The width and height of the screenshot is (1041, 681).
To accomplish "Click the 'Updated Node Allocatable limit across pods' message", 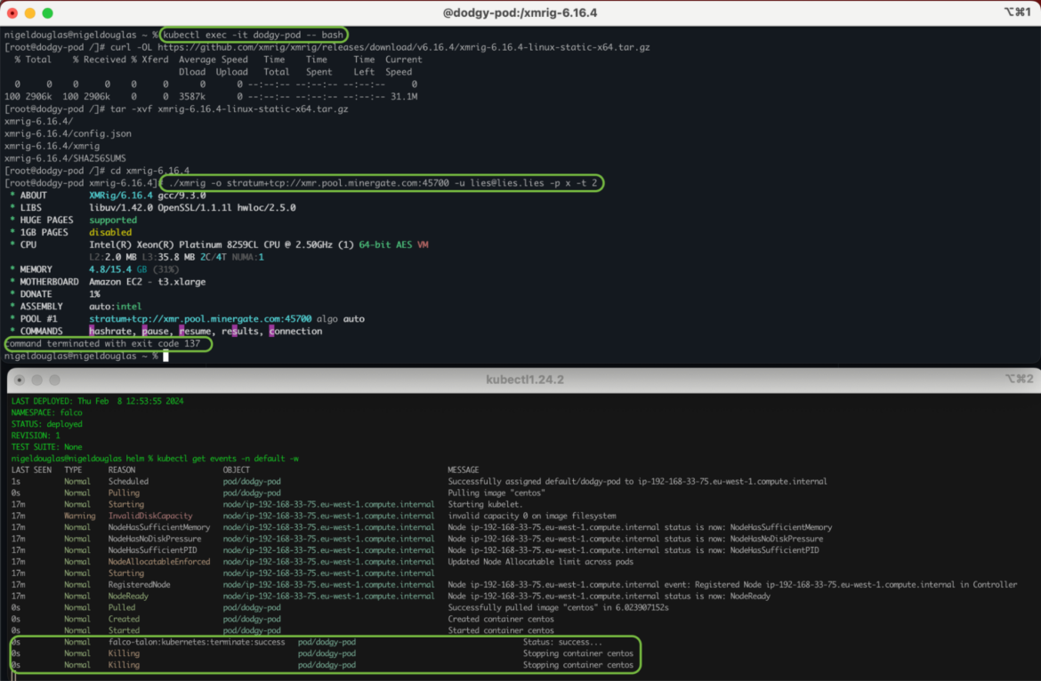I will click(x=540, y=562).
